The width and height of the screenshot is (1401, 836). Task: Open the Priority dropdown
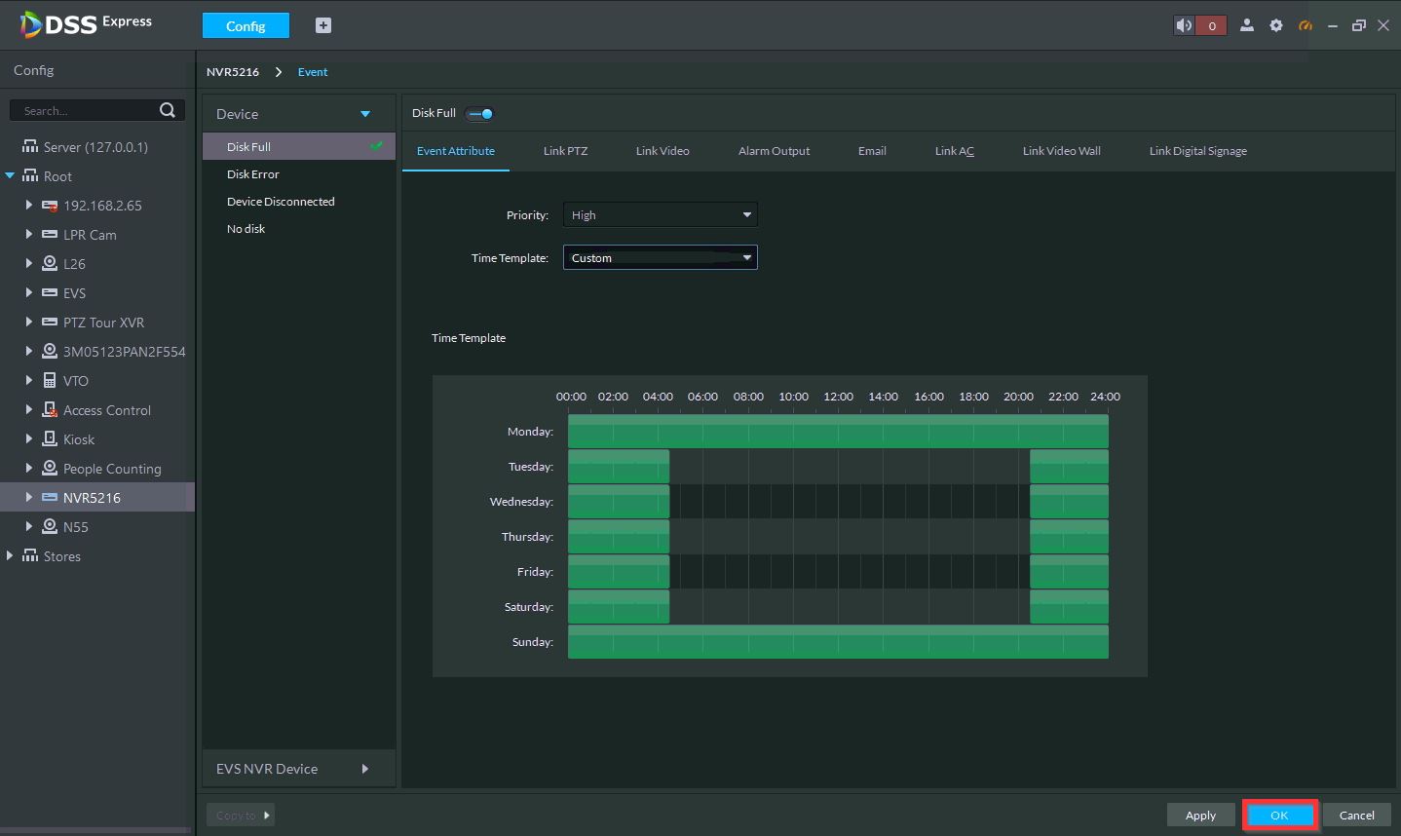click(660, 215)
